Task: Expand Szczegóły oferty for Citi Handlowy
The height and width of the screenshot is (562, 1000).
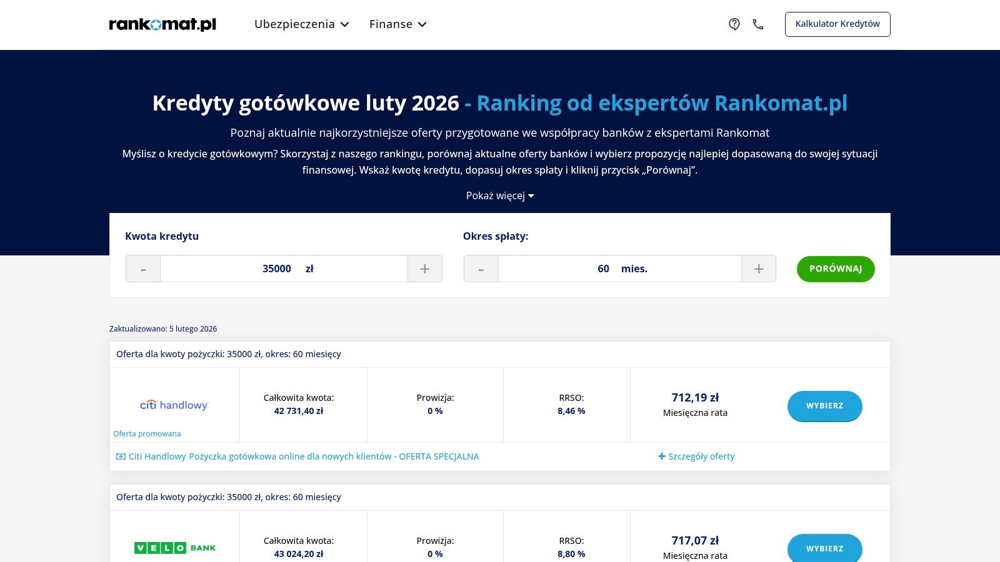Action: tap(696, 456)
